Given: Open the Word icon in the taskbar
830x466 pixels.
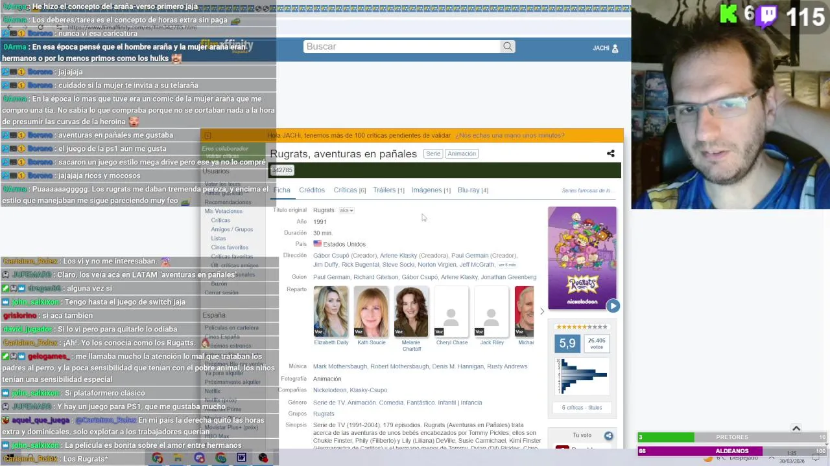Looking at the screenshot, I should [x=242, y=458].
